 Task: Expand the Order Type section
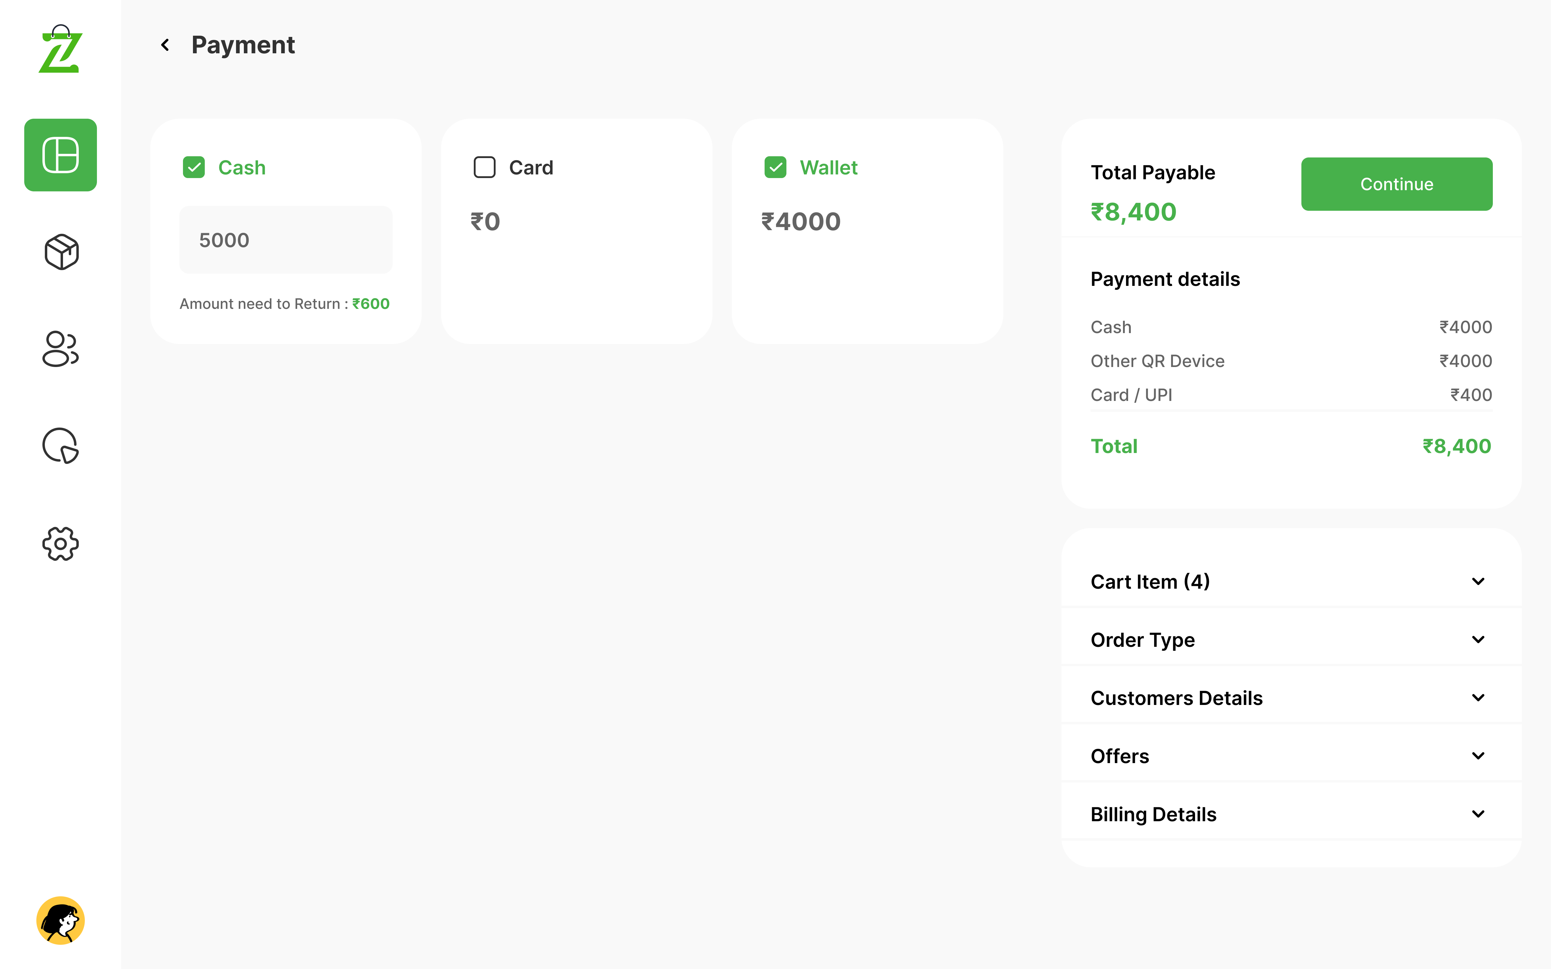point(1477,640)
